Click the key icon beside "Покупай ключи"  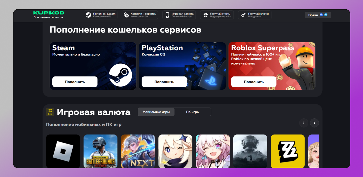point(243,15)
